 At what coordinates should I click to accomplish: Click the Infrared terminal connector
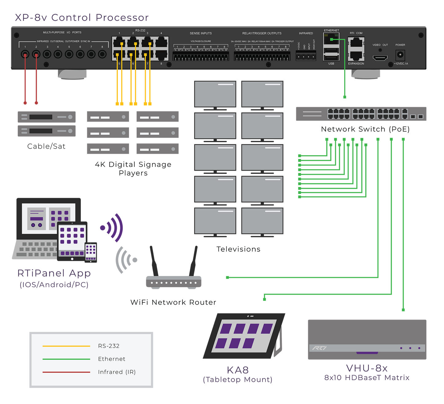pyautogui.click(x=306, y=56)
